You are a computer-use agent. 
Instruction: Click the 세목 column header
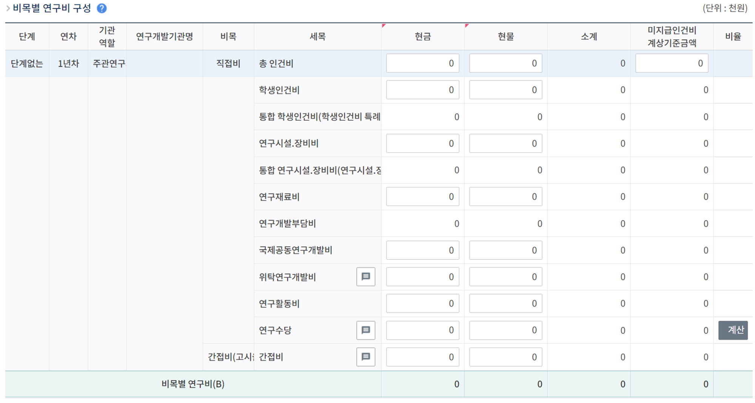click(317, 37)
